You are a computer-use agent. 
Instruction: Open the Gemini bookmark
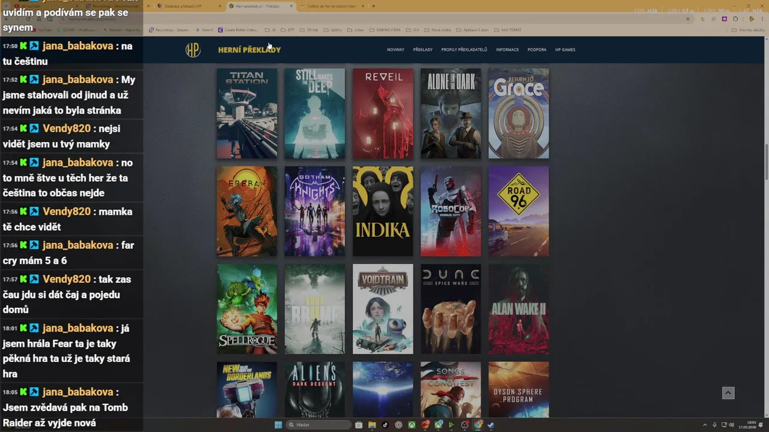click(205, 29)
